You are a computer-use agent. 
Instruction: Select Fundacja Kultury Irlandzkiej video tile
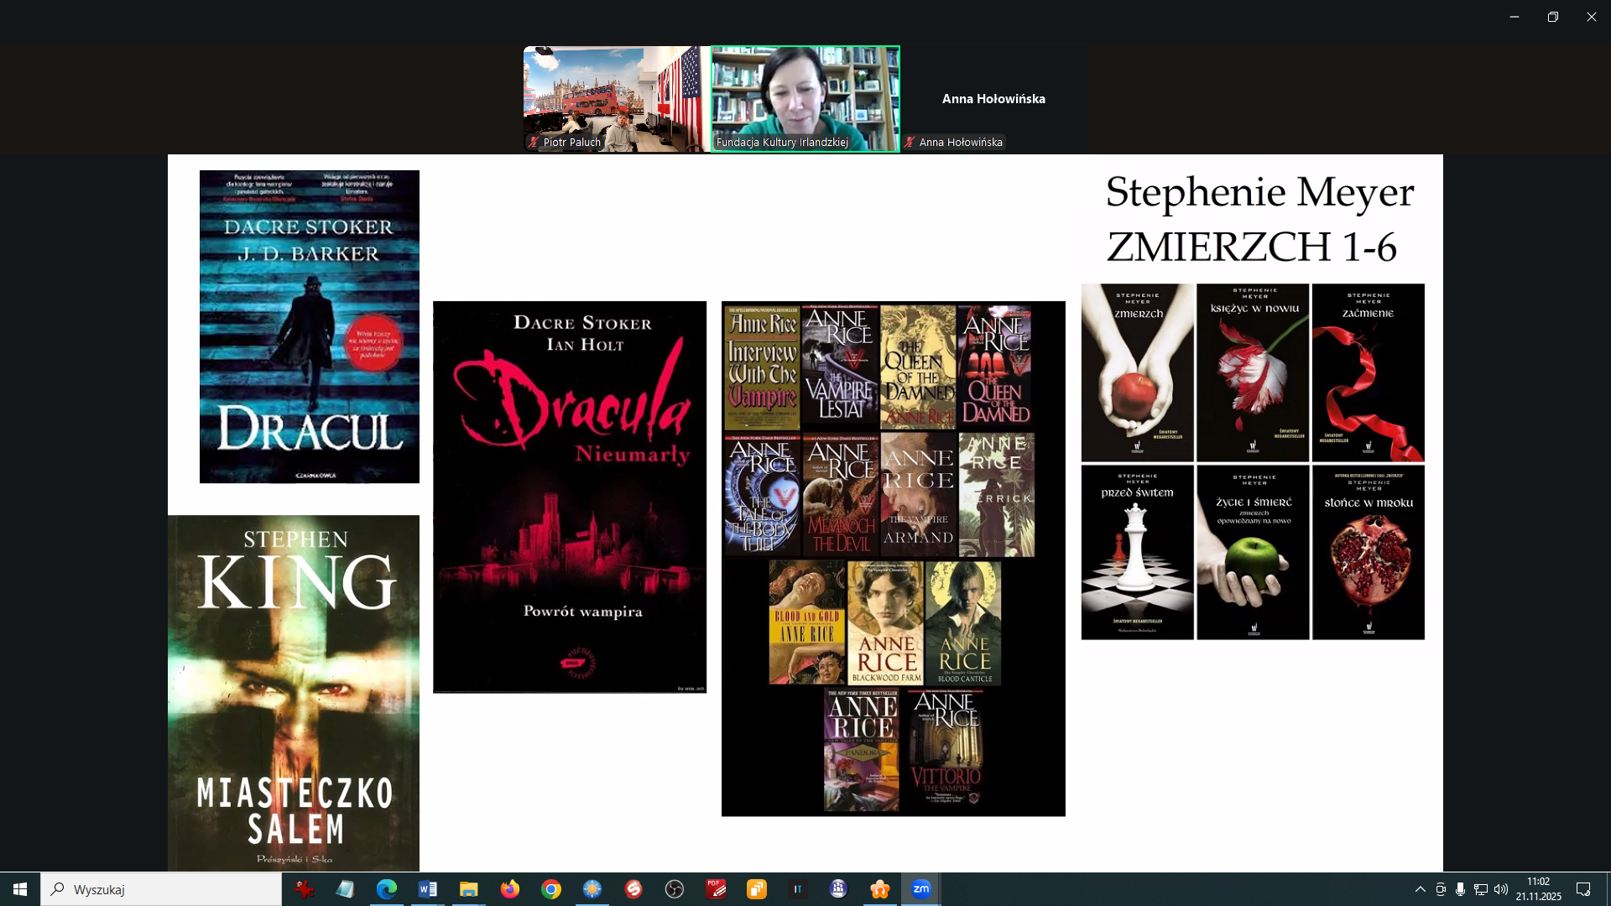[805, 99]
